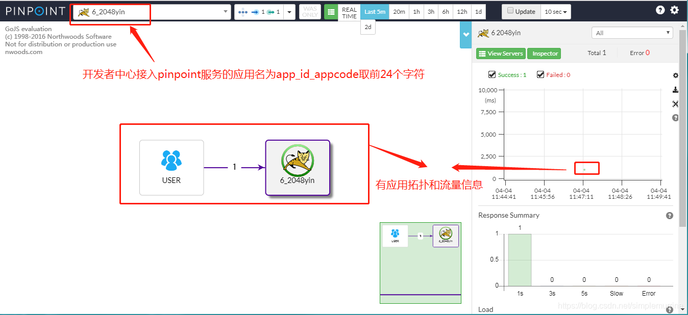Image resolution: width=688 pixels, height=315 pixels.
Task: Download the response time chart data
Action: (x=675, y=90)
